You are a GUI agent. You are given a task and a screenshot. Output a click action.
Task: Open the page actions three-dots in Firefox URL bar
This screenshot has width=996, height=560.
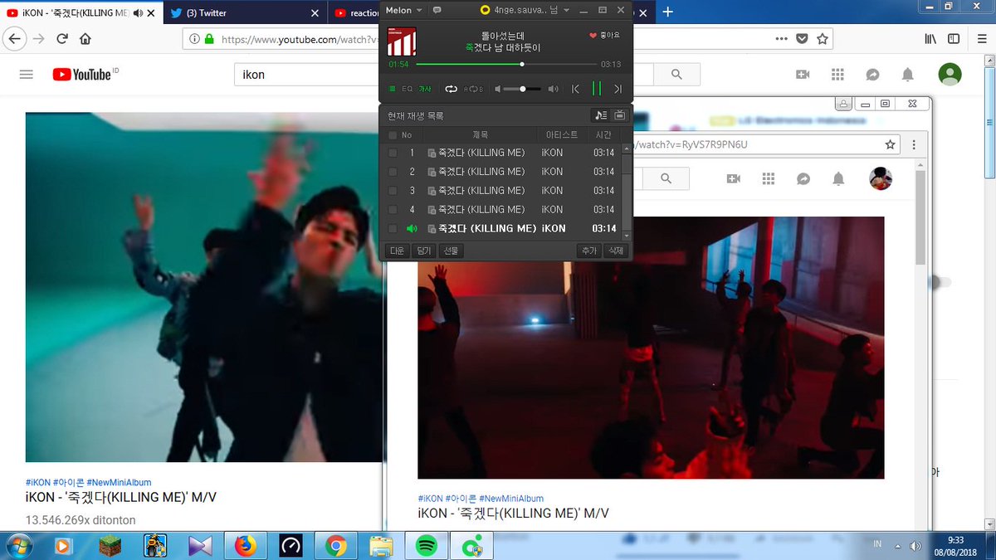781,39
